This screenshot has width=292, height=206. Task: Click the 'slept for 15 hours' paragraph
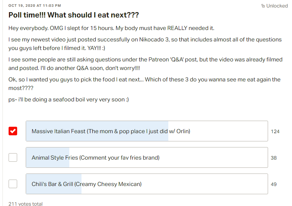click(112, 28)
